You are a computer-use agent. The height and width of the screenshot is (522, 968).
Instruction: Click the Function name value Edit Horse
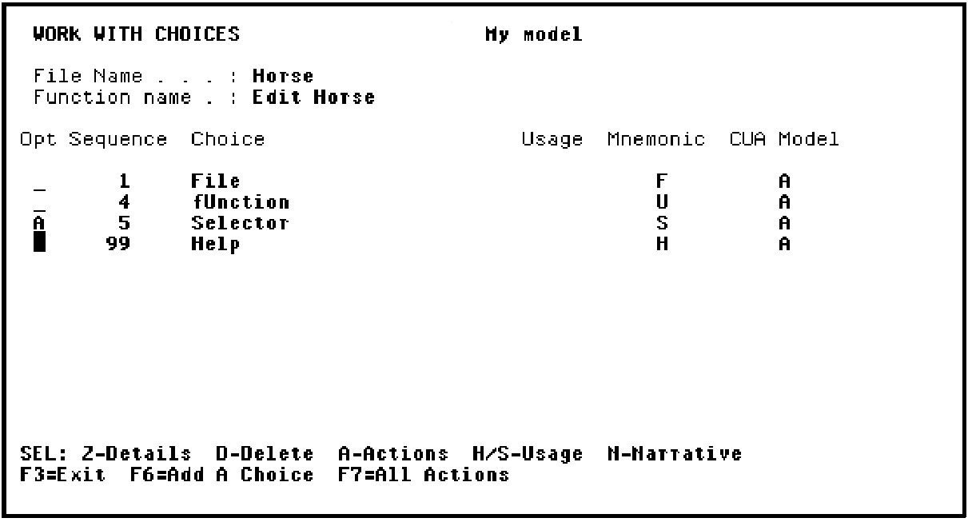coord(314,98)
